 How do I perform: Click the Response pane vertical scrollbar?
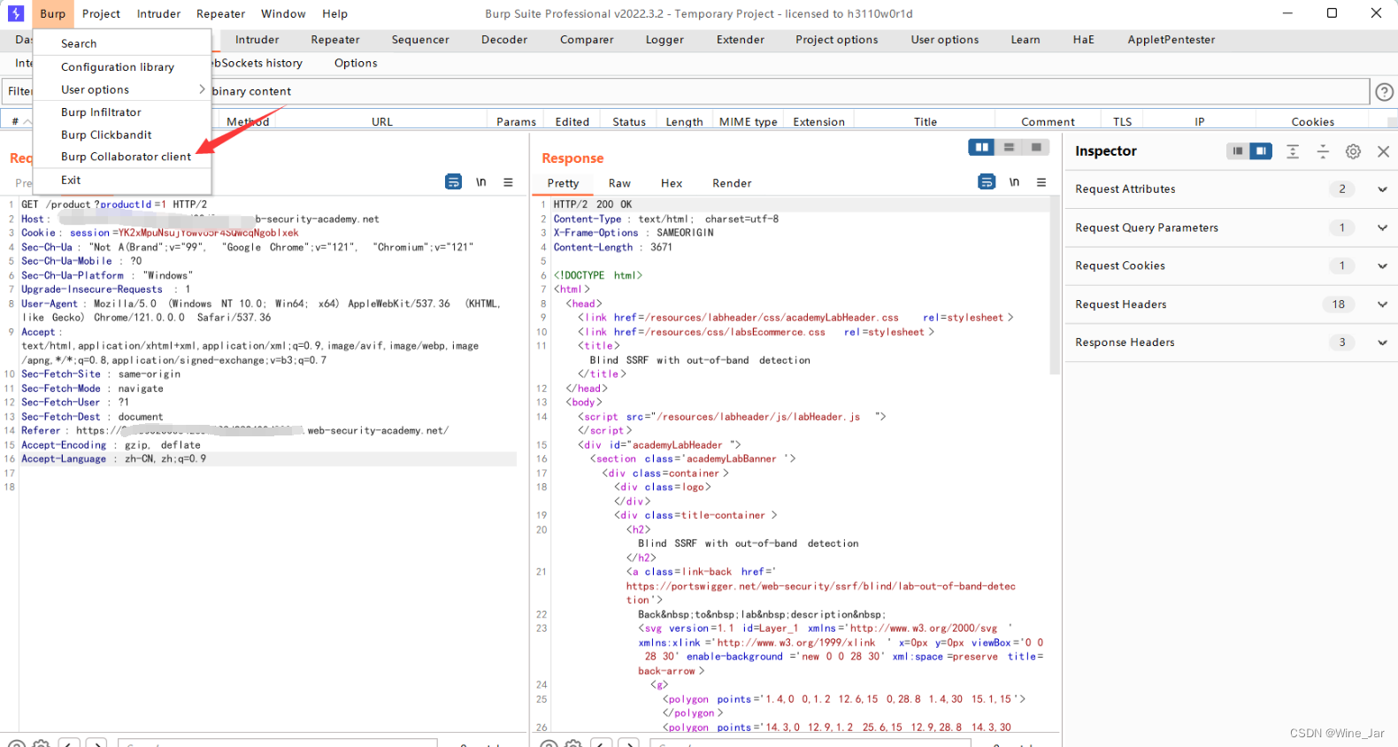coord(1055,286)
